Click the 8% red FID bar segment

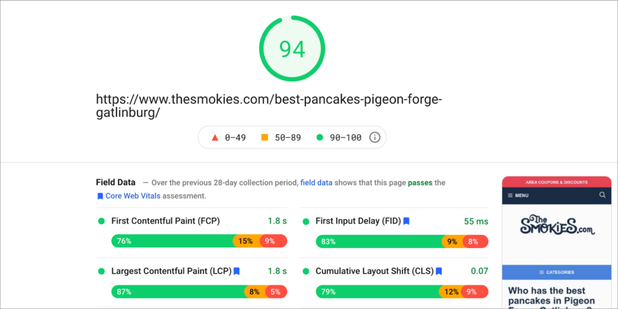tap(476, 241)
